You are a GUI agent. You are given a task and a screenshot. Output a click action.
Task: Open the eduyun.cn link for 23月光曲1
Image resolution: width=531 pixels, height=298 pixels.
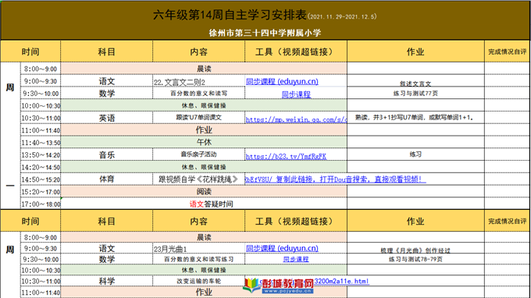tap(282, 248)
